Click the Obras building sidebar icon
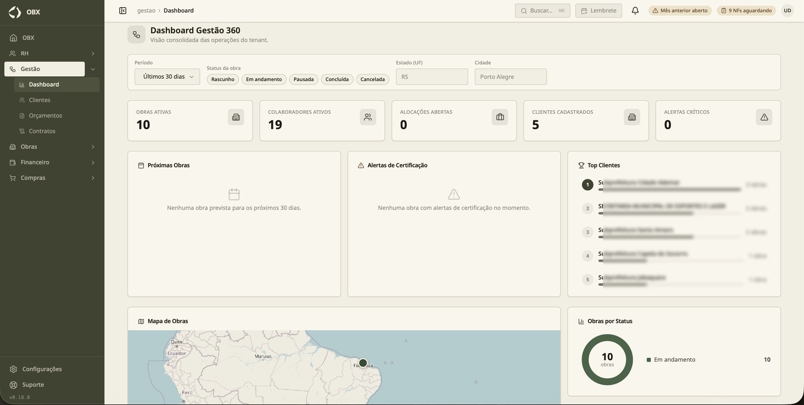804x405 pixels. (13, 147)
